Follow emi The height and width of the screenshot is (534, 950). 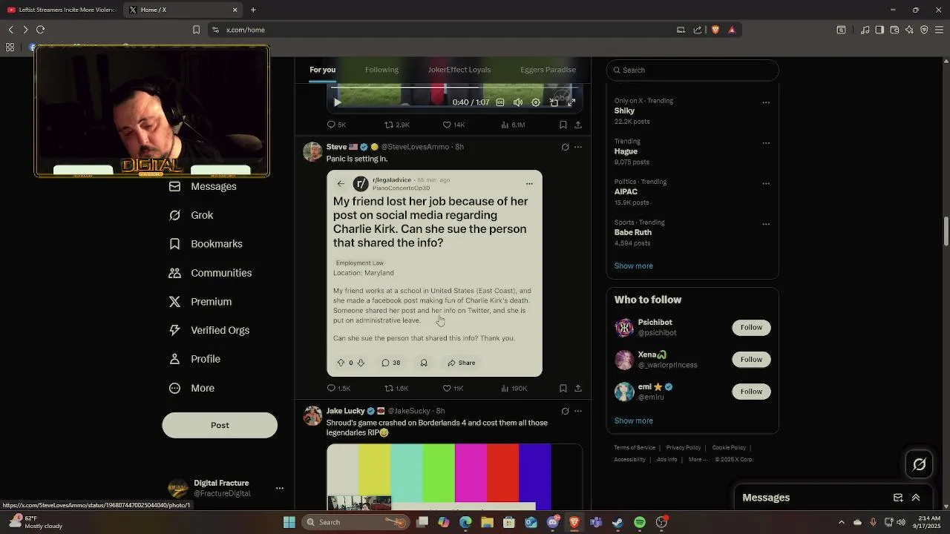pyautogui.click(x=751, y=391)
